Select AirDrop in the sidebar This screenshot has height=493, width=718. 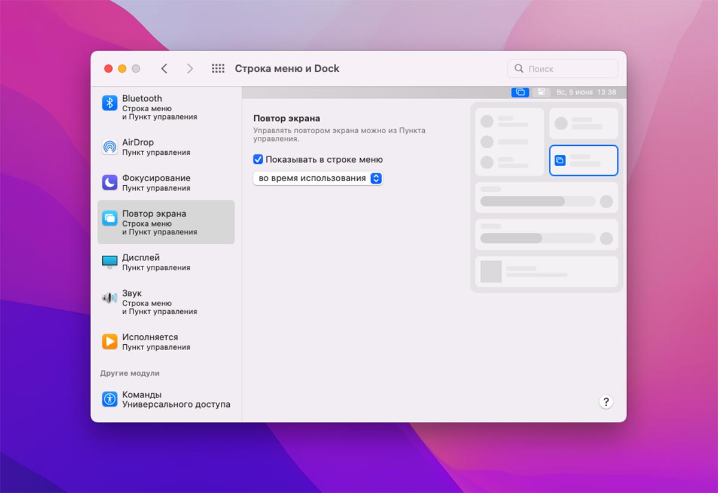click(x=166, y=147)
